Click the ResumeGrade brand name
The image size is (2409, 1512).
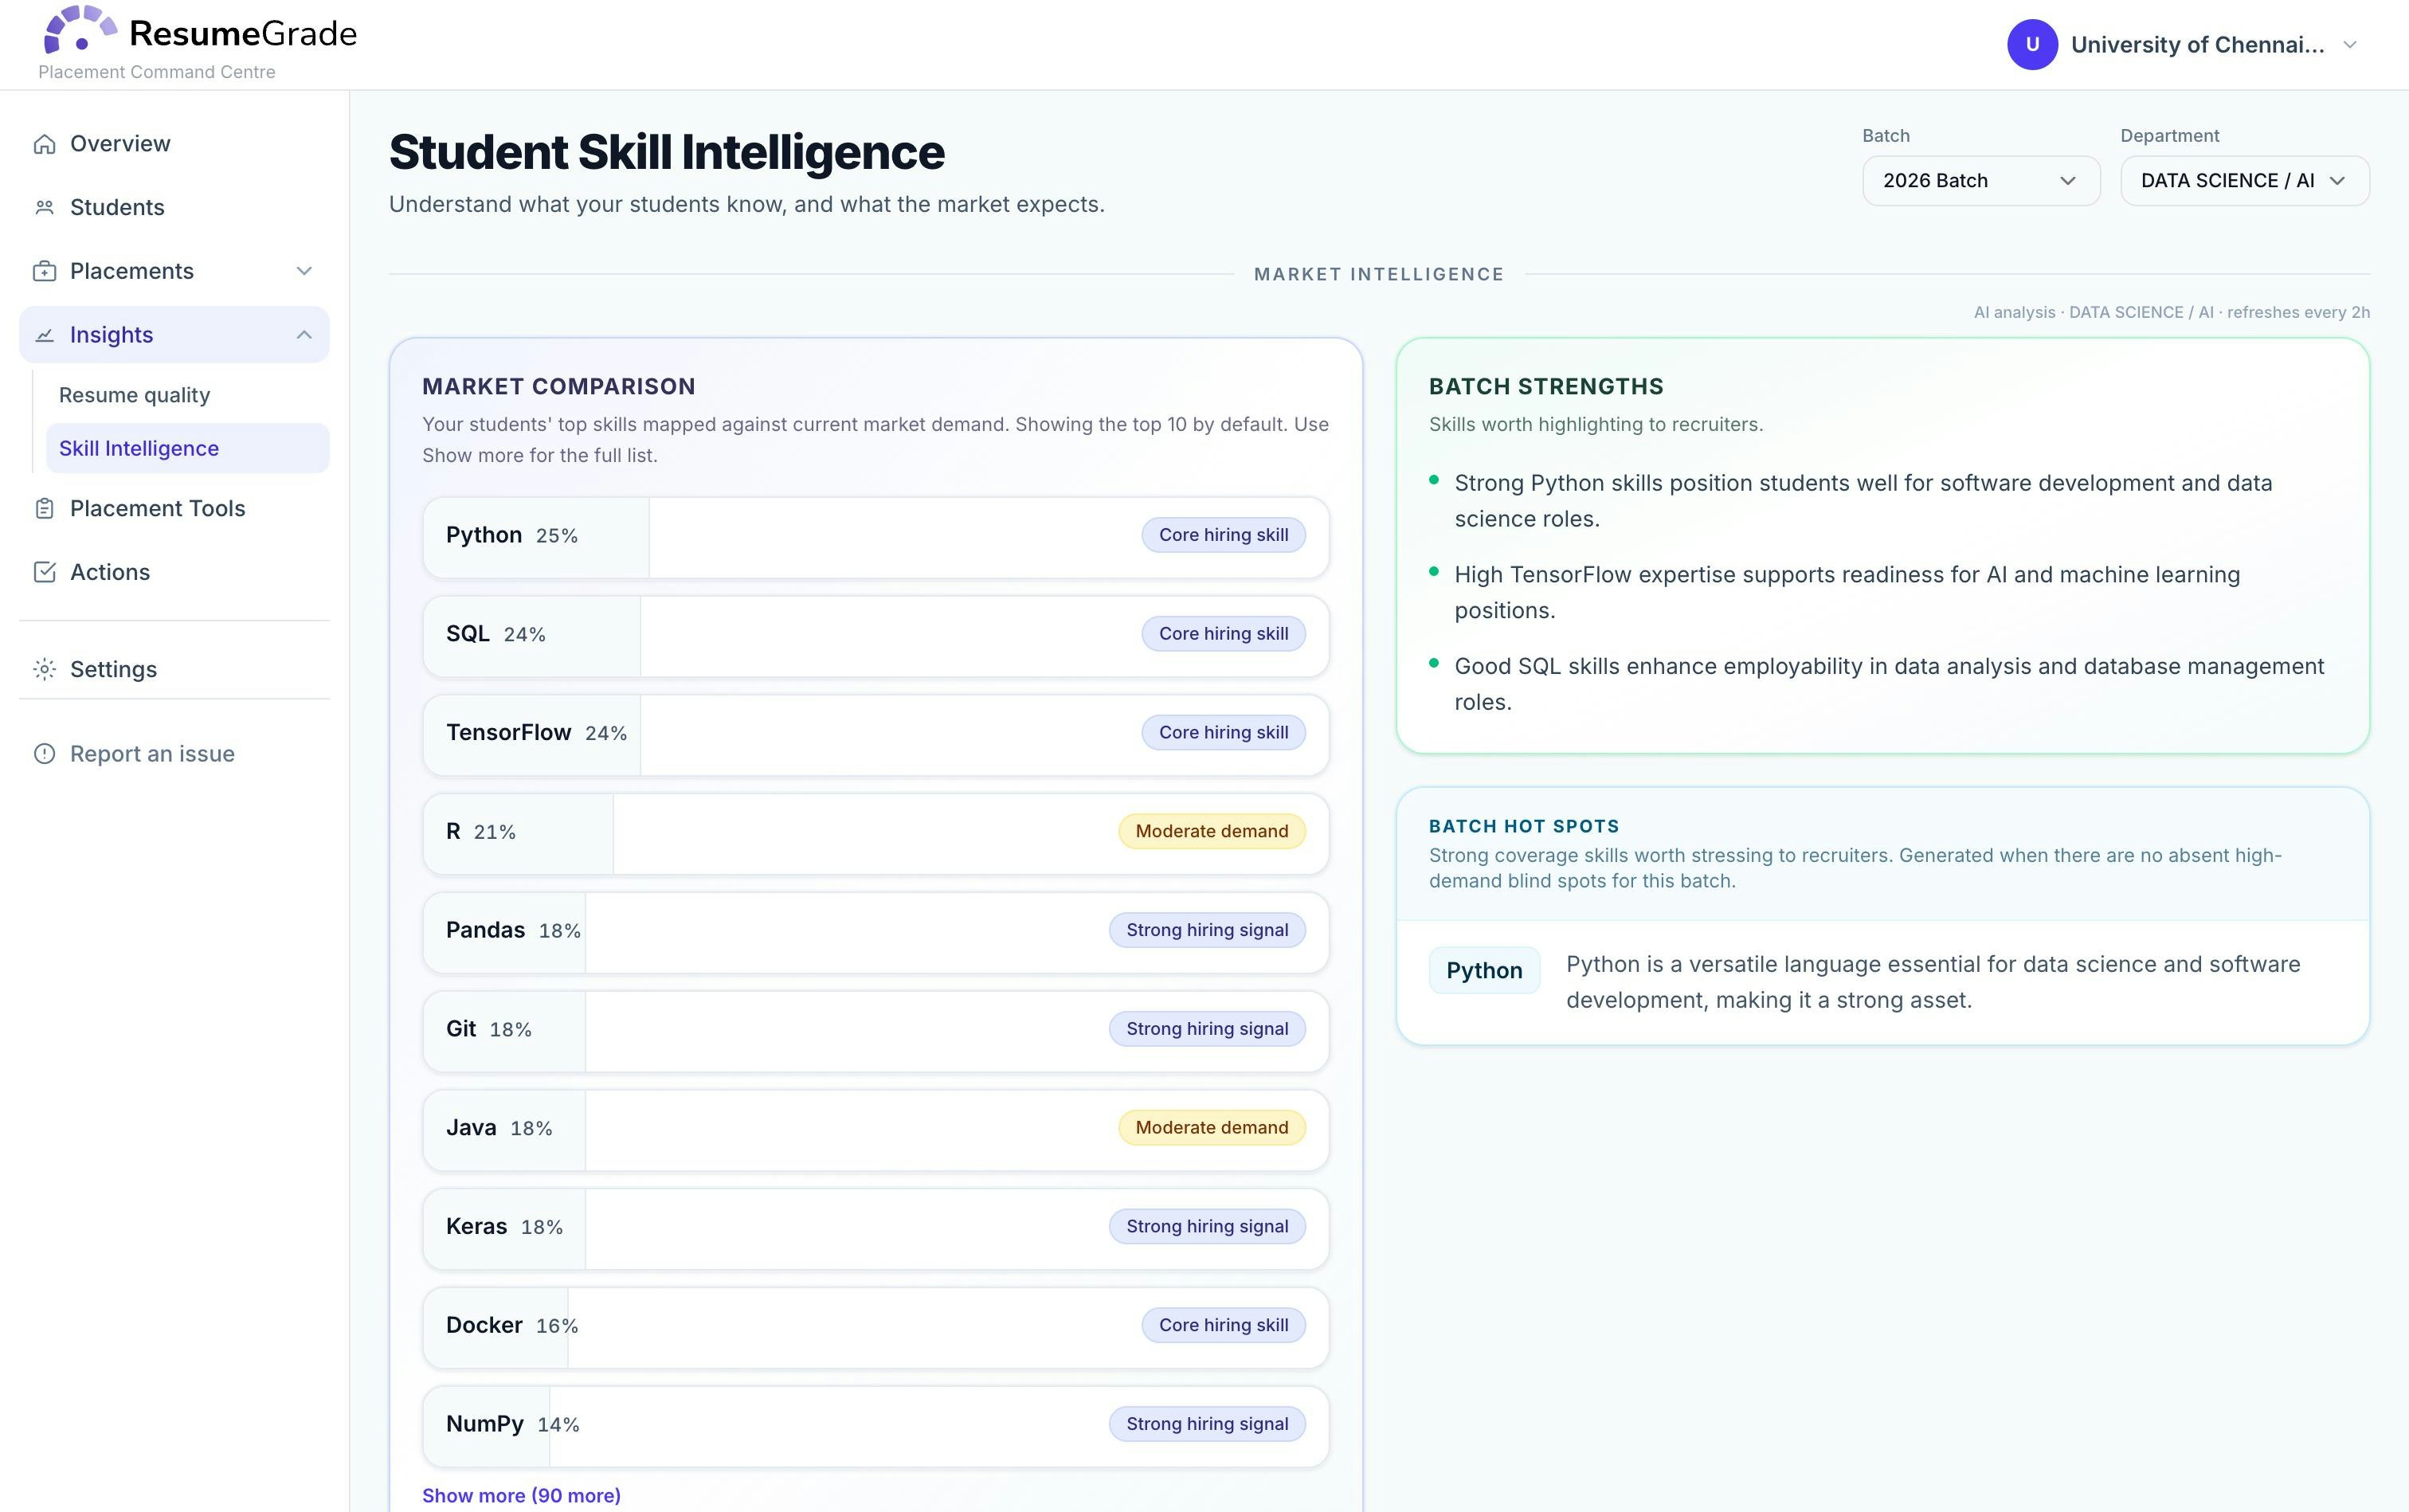pyautogui.click(x=243, y=34)
